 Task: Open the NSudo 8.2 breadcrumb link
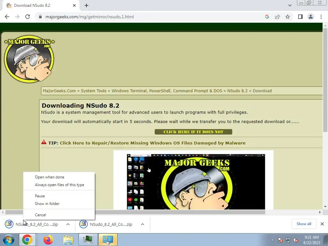pyautogui.click(x=237, y=91)
